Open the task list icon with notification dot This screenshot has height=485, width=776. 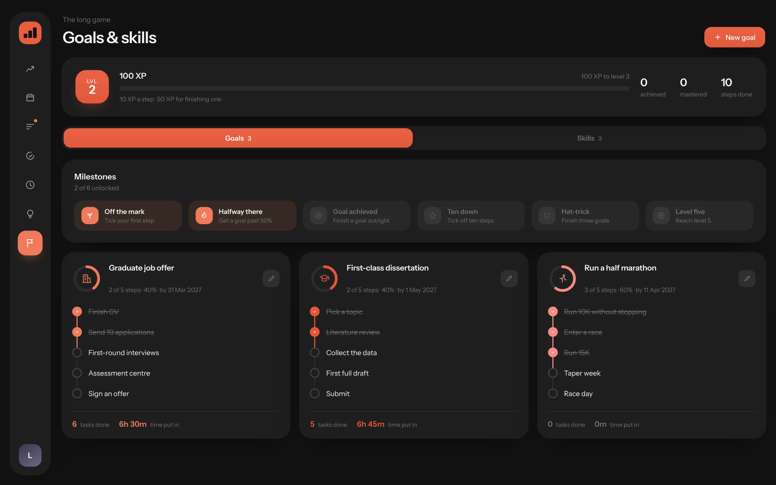point(30,126)
